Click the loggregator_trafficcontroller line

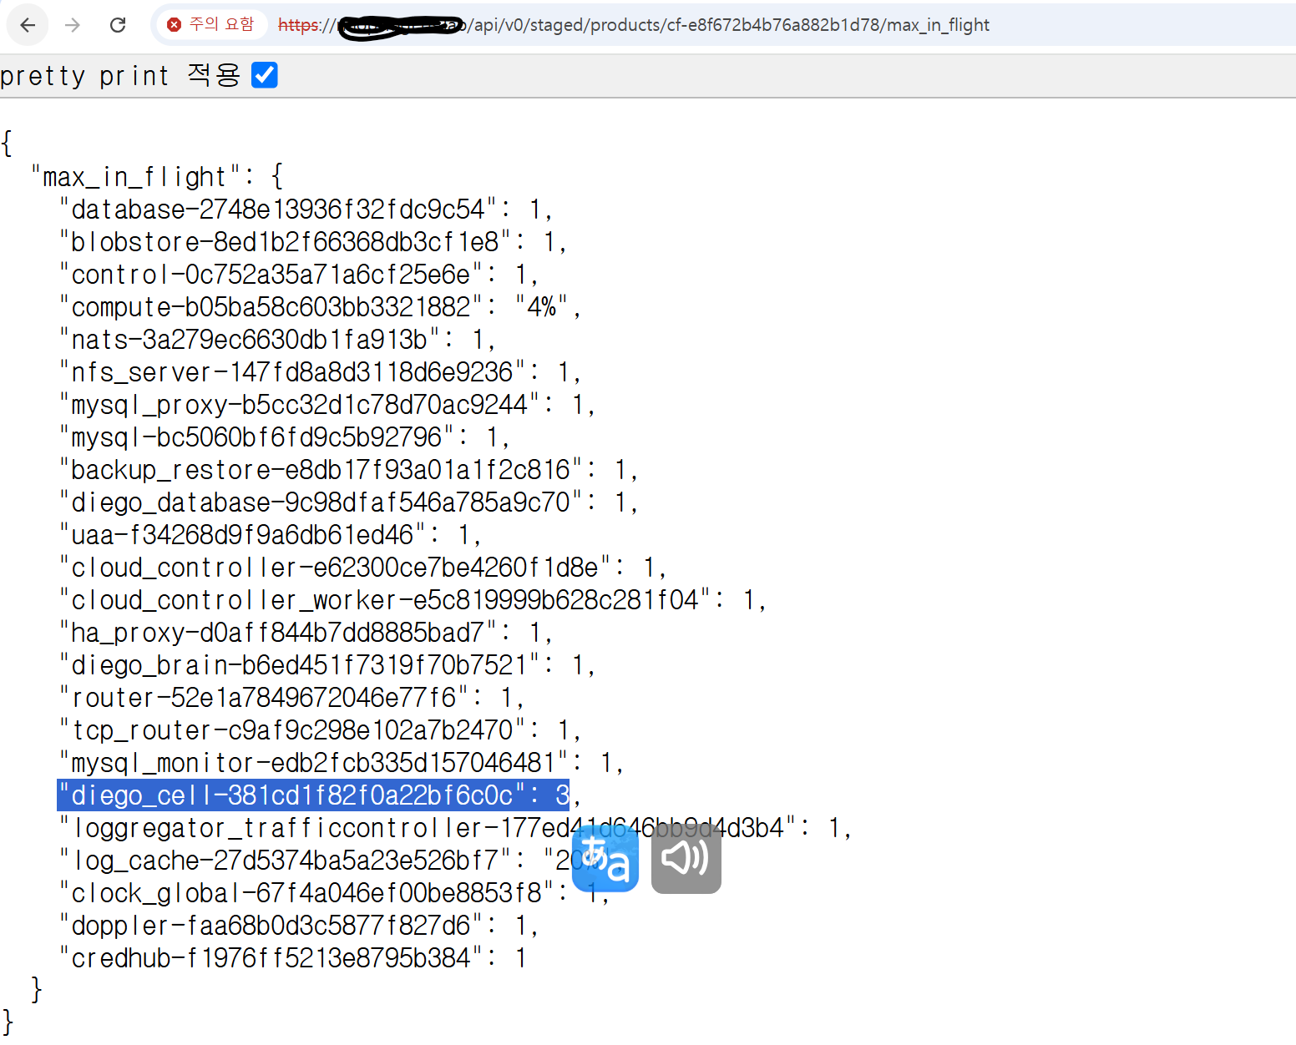[x=455, y=828]
